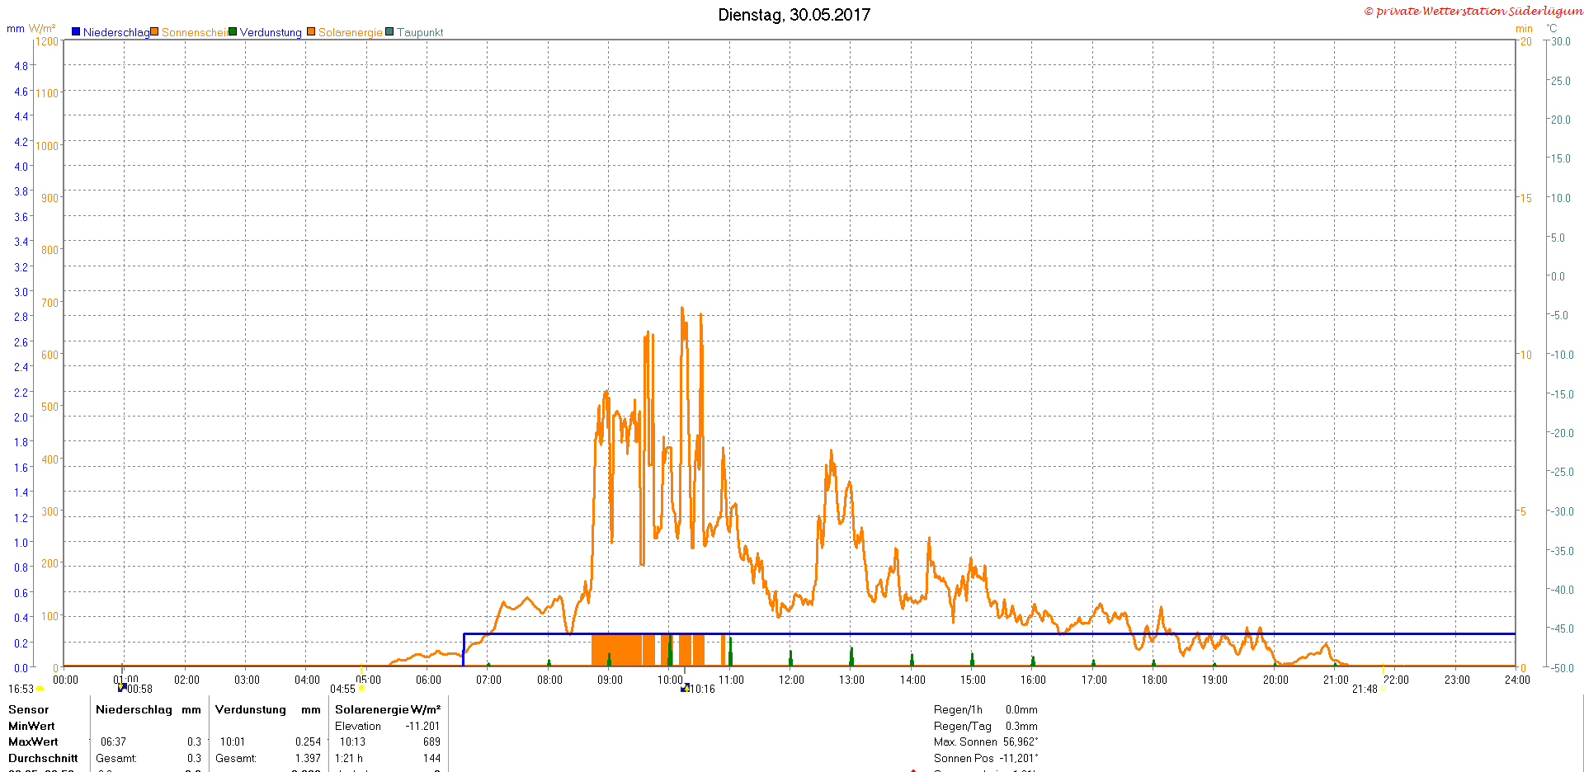Click the private Wetterstation Süderlügum copyright text
The image size is (1584, 772).
tap(1473, 11)
